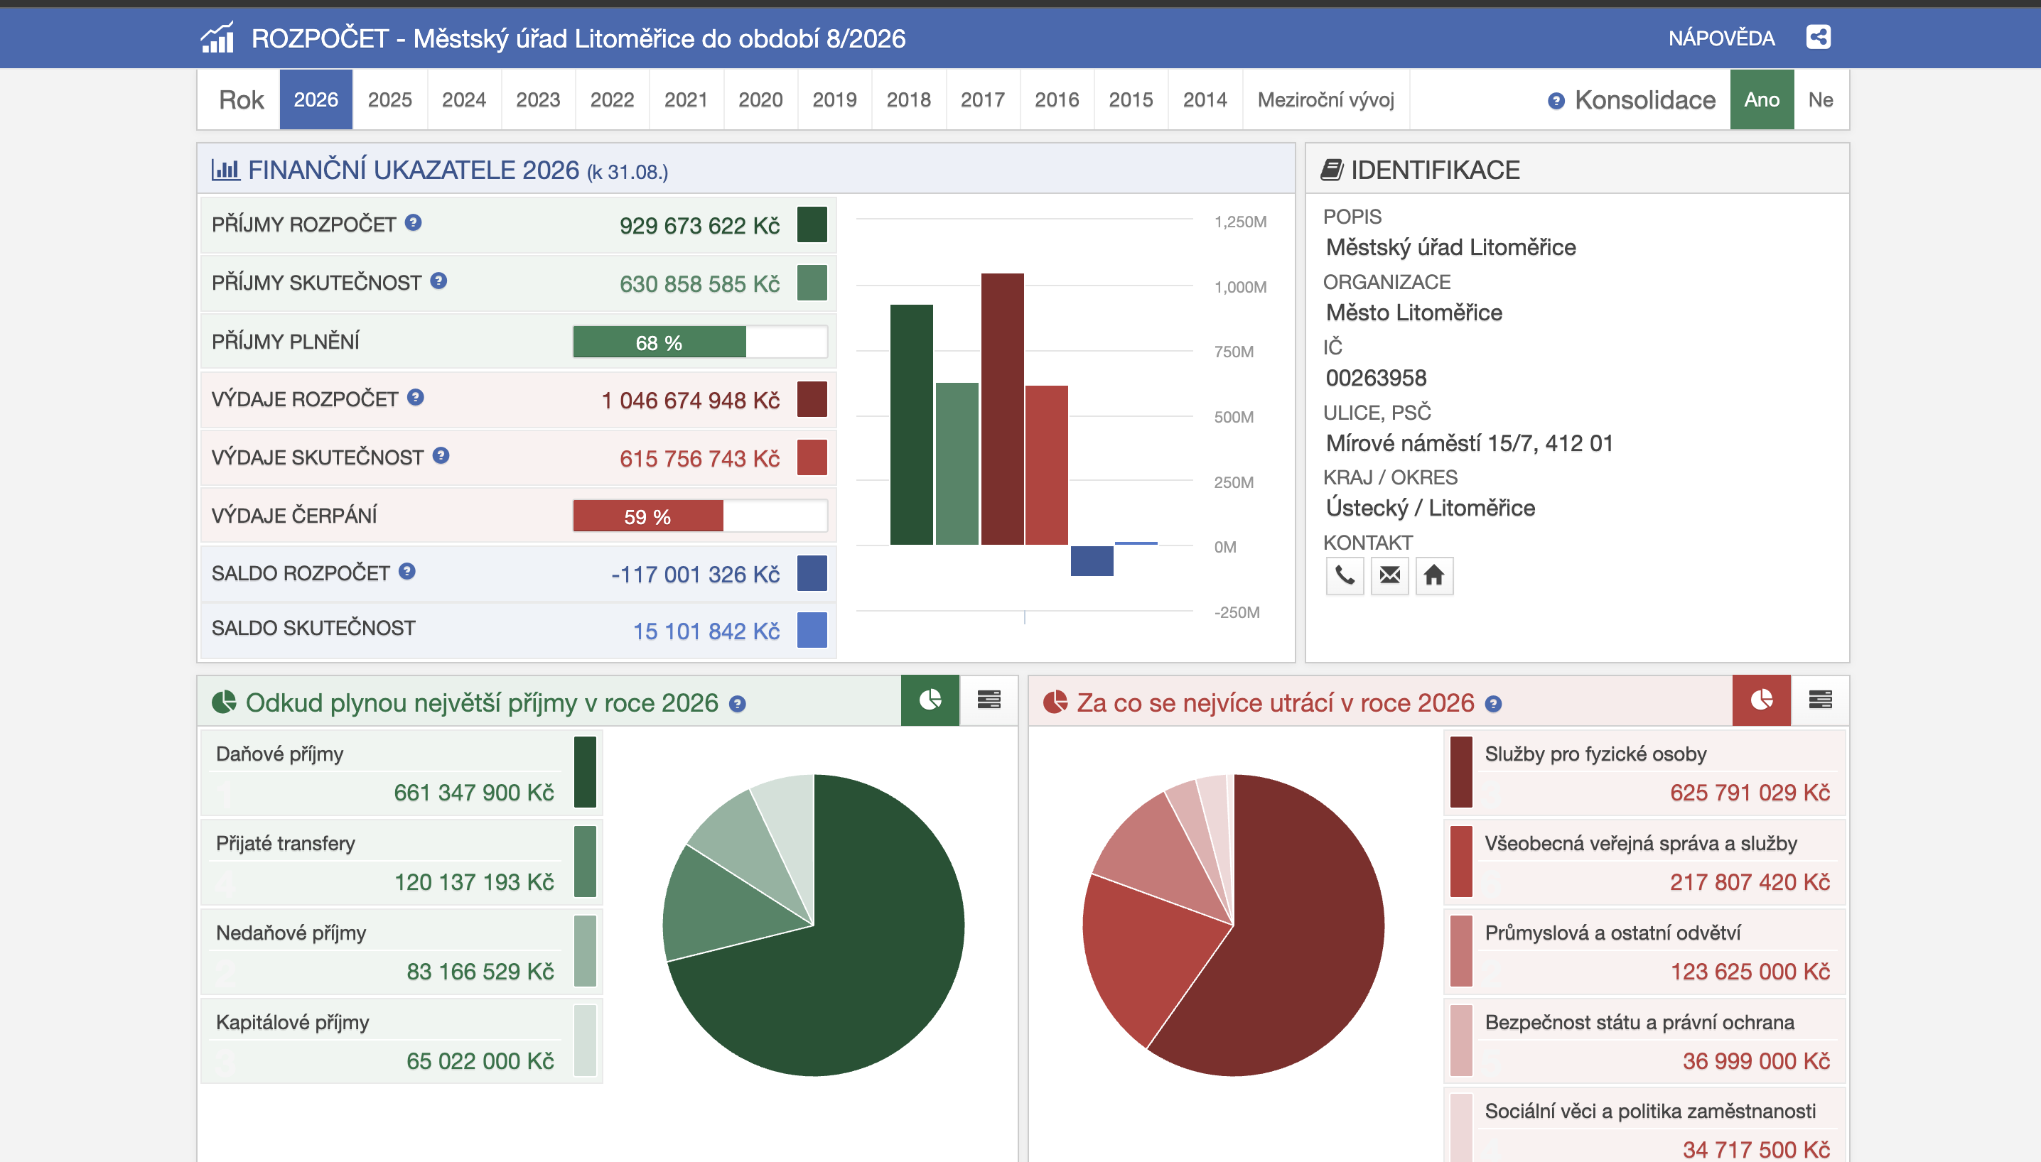The image size is (2041, 1162).
Task: Set Konsolidace to Ano
Action: (1762, 99)
